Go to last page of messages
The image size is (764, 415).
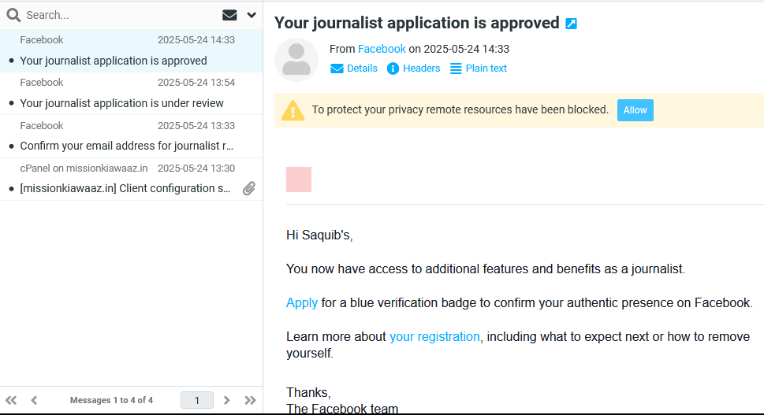click(x=251, y=400)
